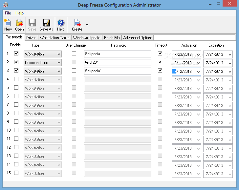The height and width of the screenshot is (190, 239).
Task: Close the Deep Freeze Configuration Administrator window
Action: (230, 4)
